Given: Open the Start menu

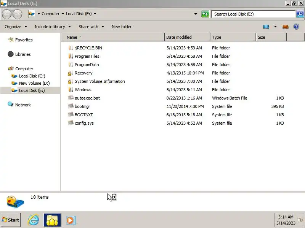Looking at the screenshot, I should 11,220.
